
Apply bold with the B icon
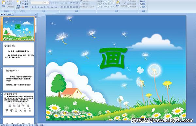[32, 7]
